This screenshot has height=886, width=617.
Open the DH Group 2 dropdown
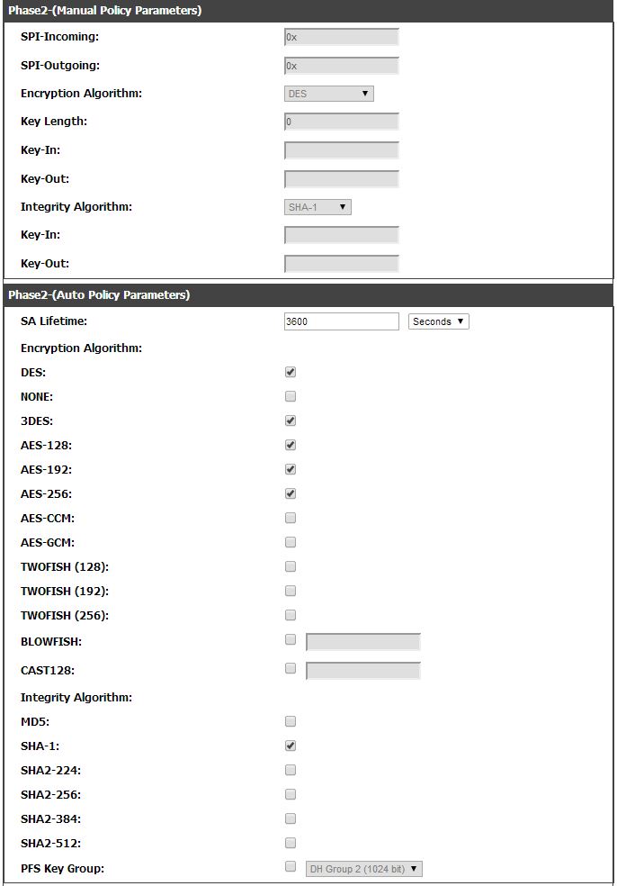pyautogui.click(x=364, y=869)
